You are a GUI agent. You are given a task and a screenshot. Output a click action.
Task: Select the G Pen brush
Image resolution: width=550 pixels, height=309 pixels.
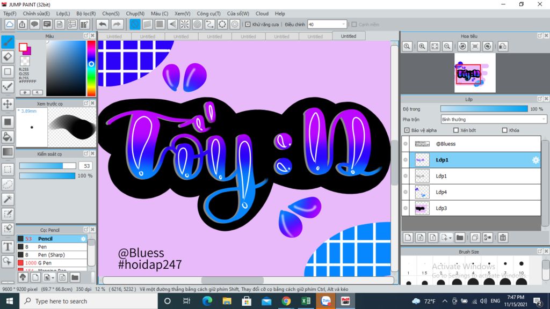pyautogui.click(x=52, y=263)
